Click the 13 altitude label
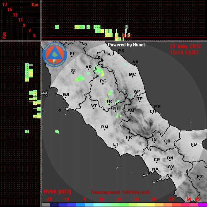Screen dimensions: 207x207 tap(15, 15)
